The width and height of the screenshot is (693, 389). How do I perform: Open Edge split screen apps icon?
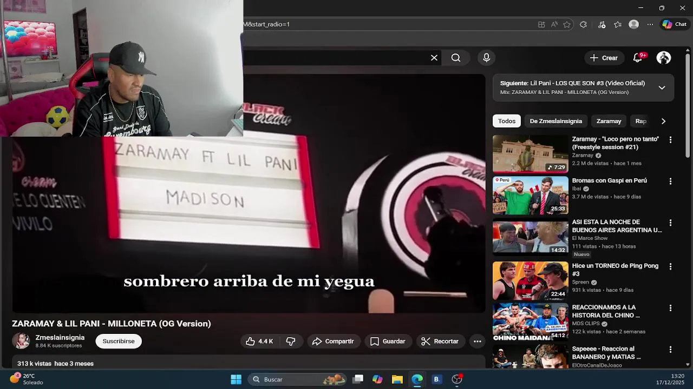point(541,24)
